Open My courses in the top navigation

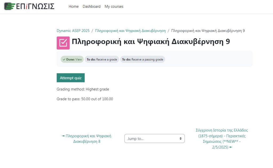click(x=114, y=6)
